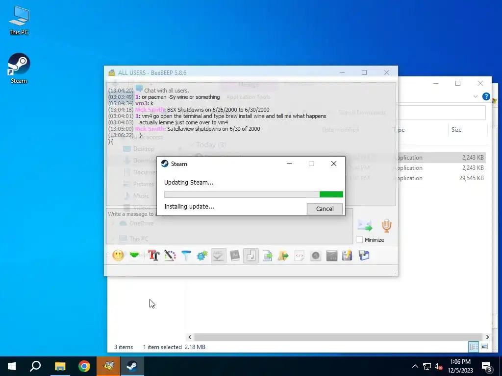Viewport: 502px width, 376px height.
Task: Click the BeeBEEP window title bar icon
Action: pos(112,72)
